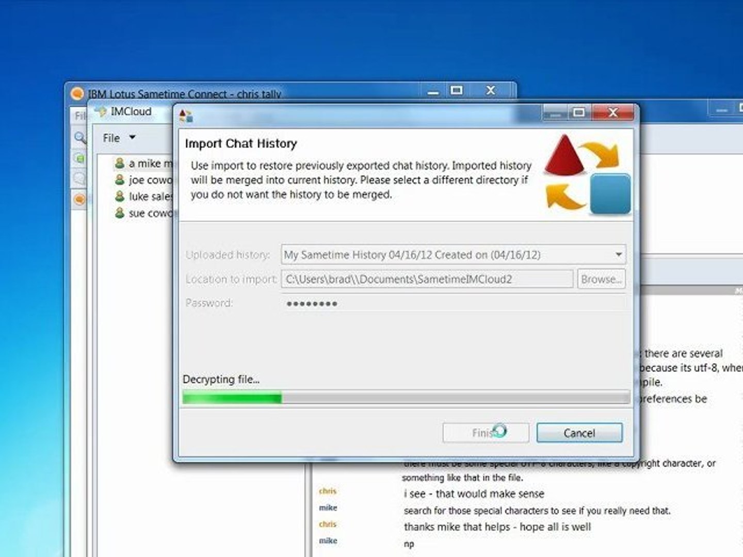
Task: Select the 'joe cowo' contact name
Action: tap(150, 180)
